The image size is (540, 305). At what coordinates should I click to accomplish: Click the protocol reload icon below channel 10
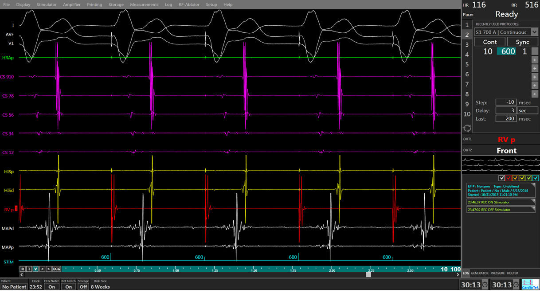[467, 128]
